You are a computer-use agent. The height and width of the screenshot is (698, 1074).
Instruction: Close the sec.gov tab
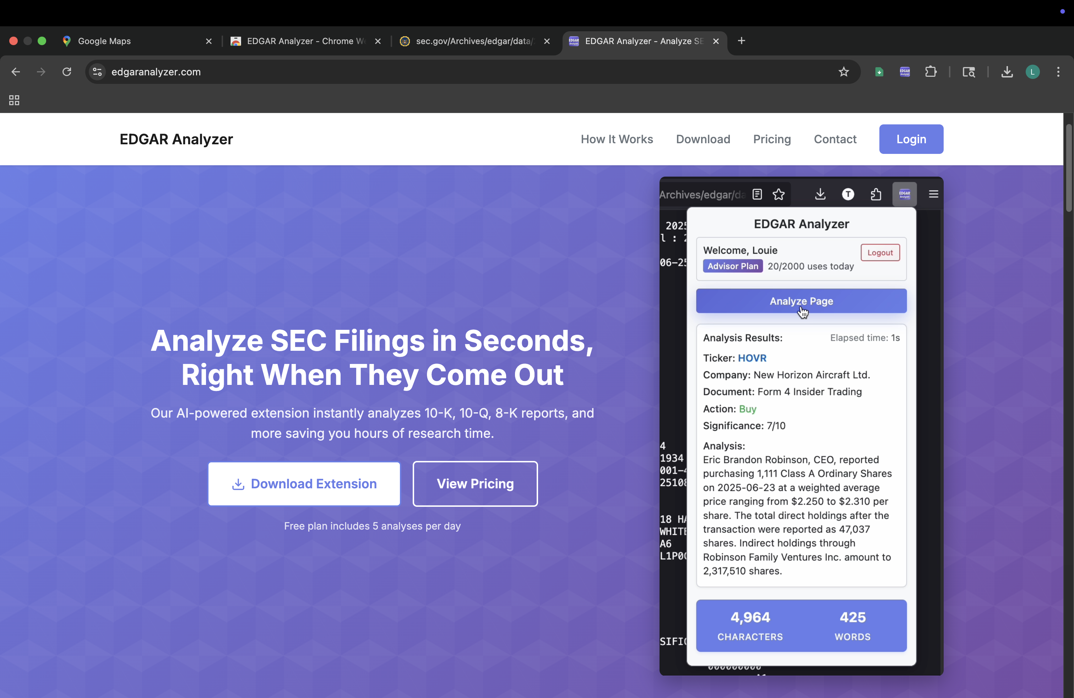[547, 41]
